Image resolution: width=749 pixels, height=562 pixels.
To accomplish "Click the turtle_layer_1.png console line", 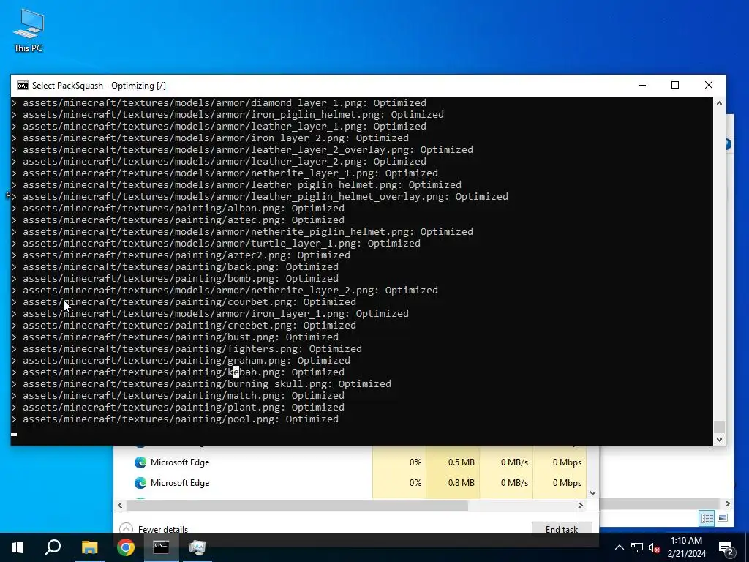I will coord(217,243).
